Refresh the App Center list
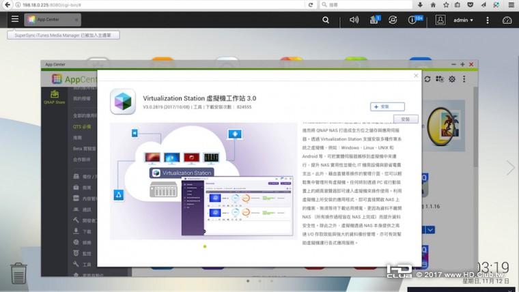This screenshot has height=292, width=519. (427, 79)
